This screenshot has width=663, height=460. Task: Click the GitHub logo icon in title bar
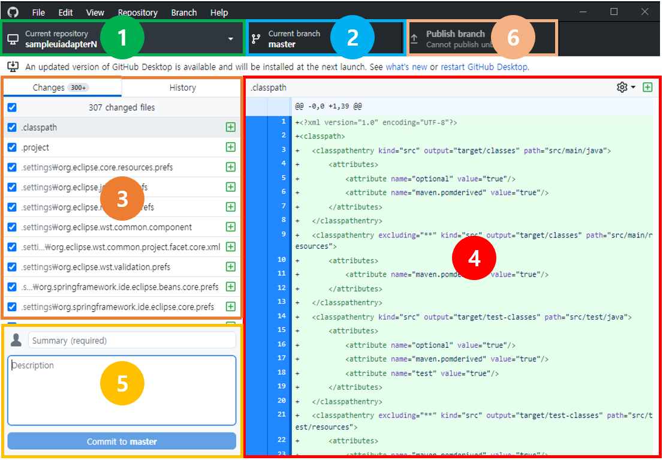pos(13,12)
